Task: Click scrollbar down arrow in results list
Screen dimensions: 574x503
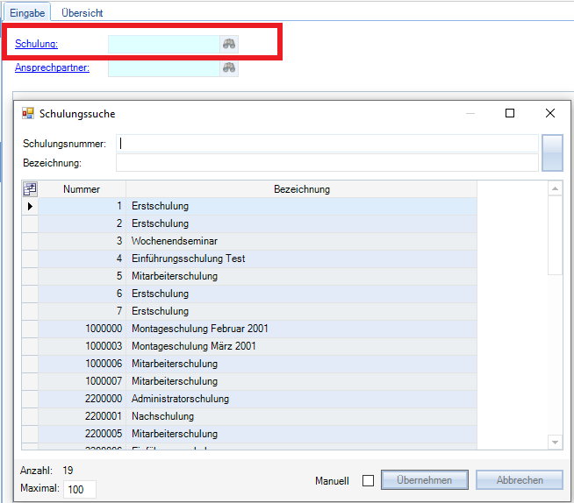Action: pos(555,442)
